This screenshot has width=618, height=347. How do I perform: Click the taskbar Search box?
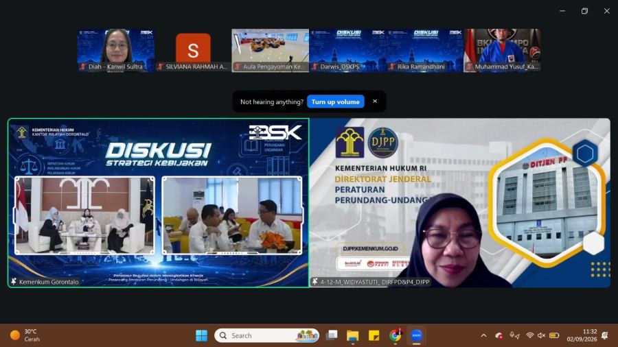click(267, 335)
